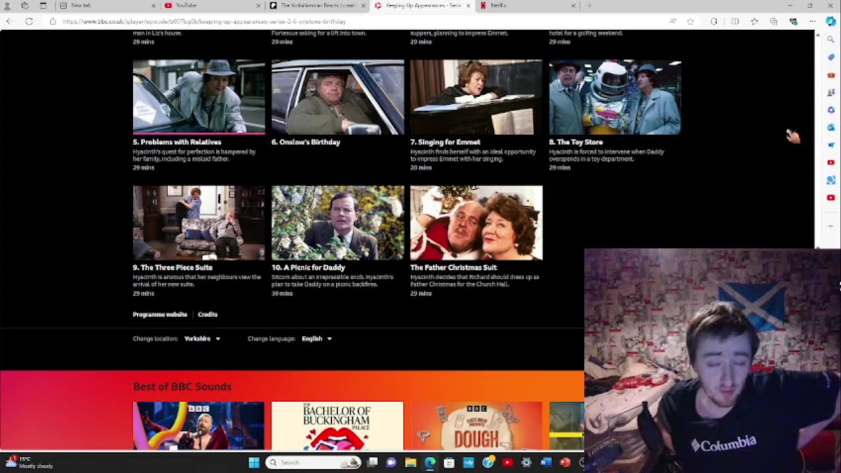Open the weather widget on the taskbar
841x473 pixels.
(x=30, y=462)
